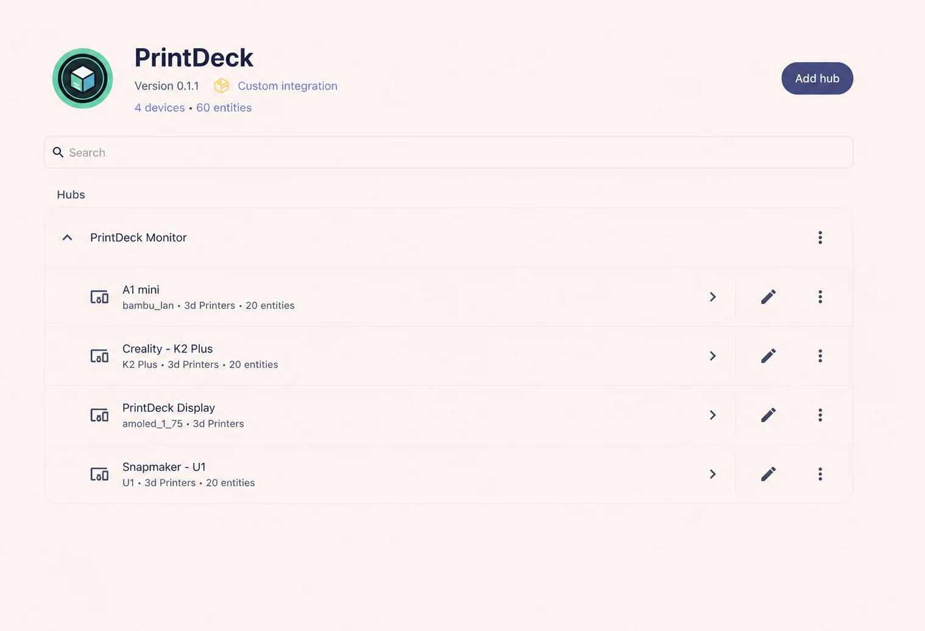Open the Snapmaker - U1 three-dot menu
Screen dimensions: 925x631
[820, 474]
